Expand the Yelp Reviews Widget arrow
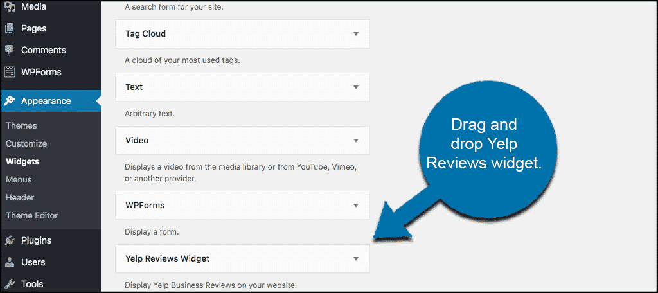Image resolution: width=658 pixels, height=293 pixels. pyautogui.click(x=356, y=259)
